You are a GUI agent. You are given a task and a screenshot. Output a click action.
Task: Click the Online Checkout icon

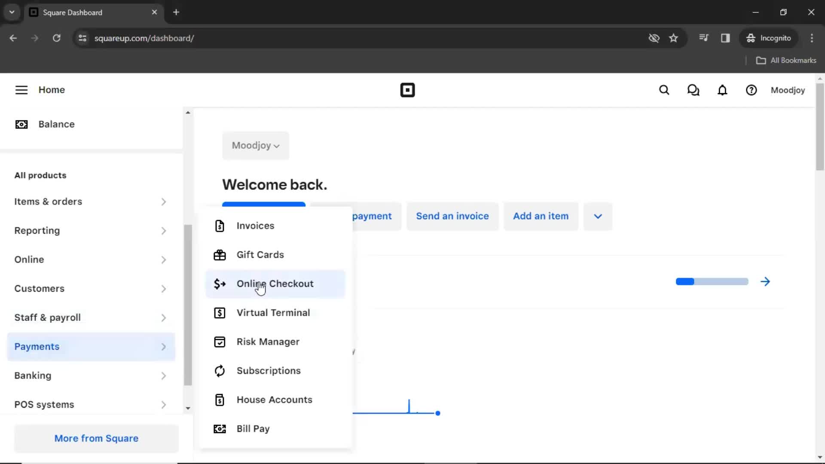(x=220, y=284)
